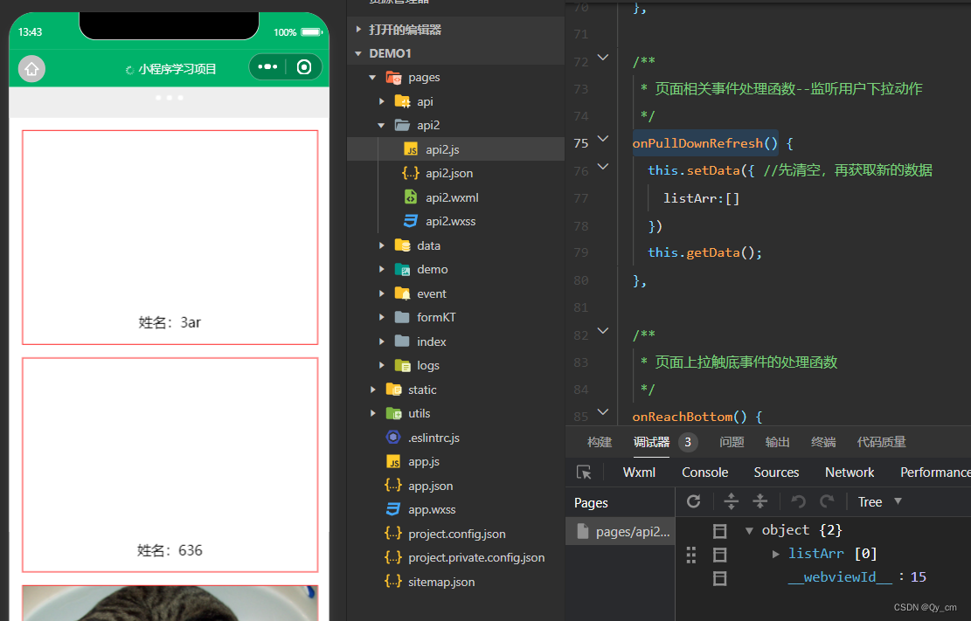
Task: Expand the utils folder
Action: [373, 413]
